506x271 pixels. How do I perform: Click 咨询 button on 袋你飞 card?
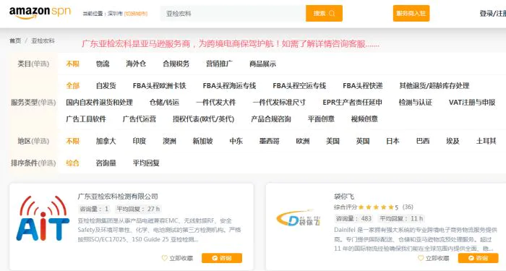tap(479, 258)
